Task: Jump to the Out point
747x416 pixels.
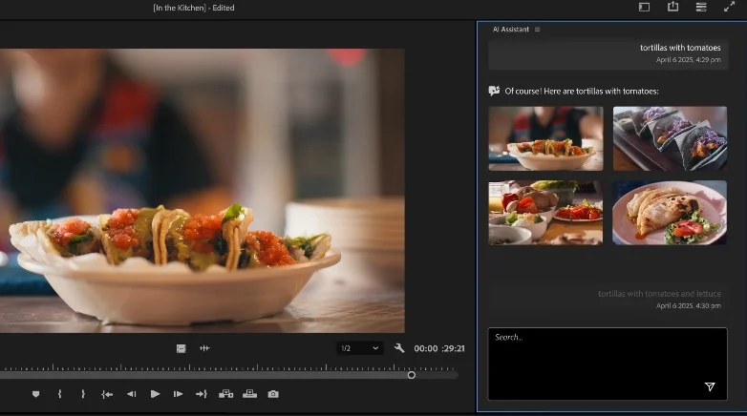Action: (202, 394)
